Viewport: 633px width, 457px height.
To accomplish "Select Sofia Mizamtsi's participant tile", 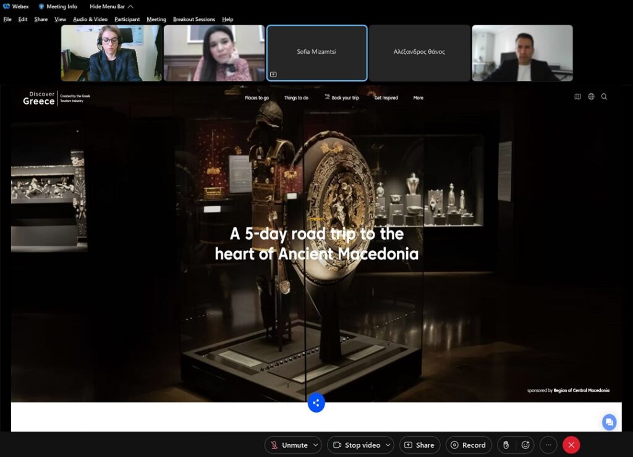I will point(316,53).
